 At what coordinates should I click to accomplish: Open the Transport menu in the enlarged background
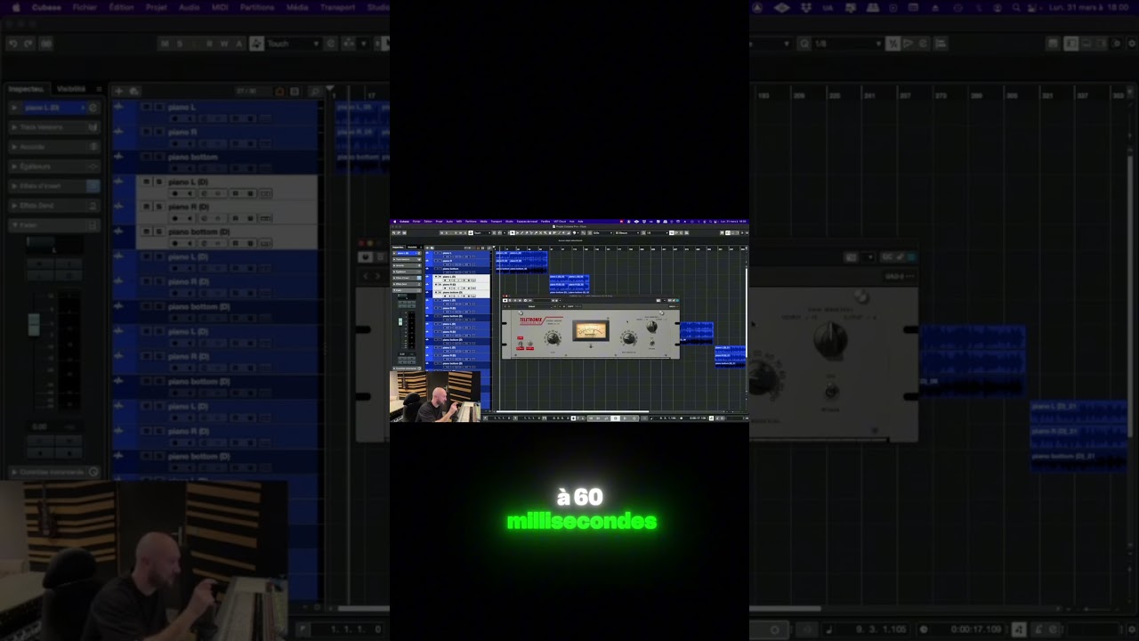point(337,7)
